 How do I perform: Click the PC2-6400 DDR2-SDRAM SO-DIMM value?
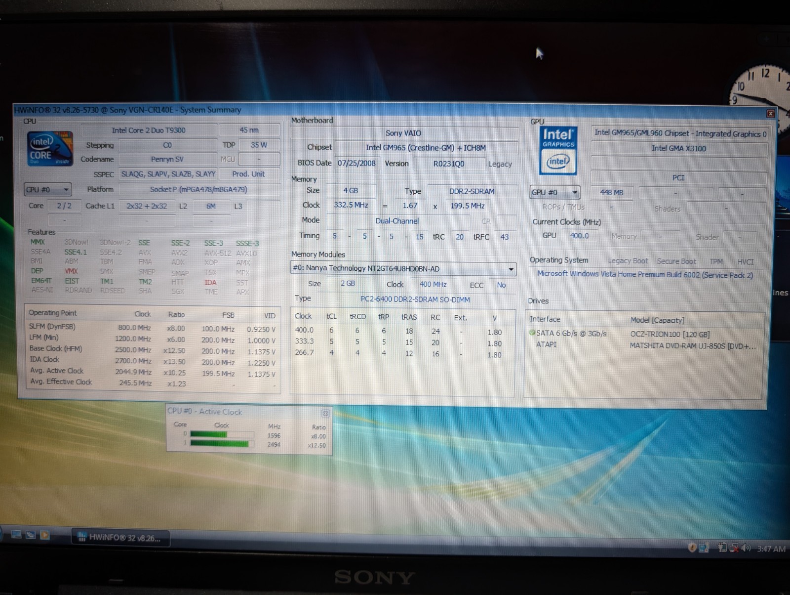[x=415, y=299]
